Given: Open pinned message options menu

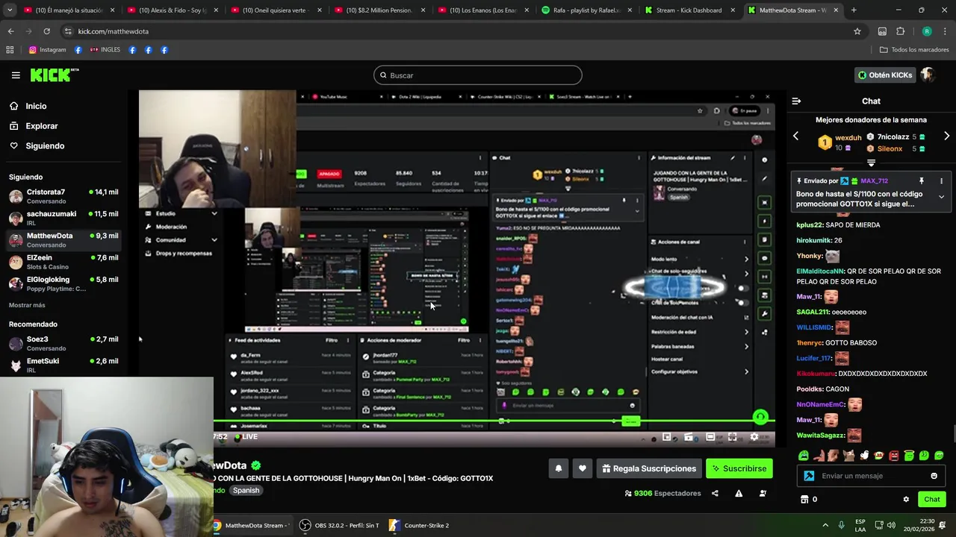Looking at the screenshot, I should pos(941,180).
